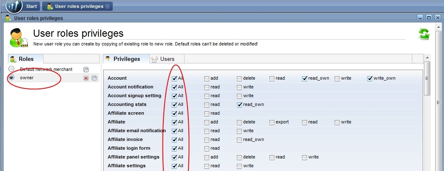
Task: Toggle All for Account signup setting
Action: click(x=175, y=96)
